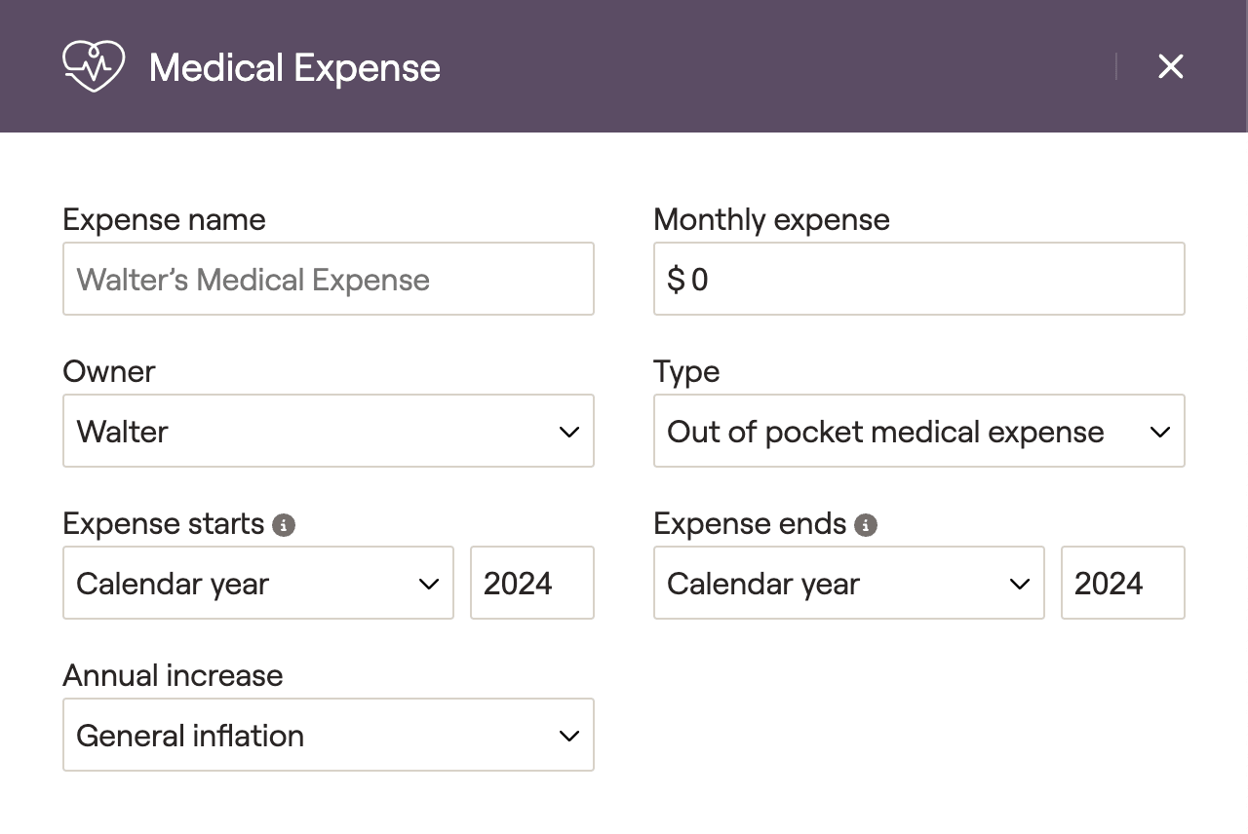Open the Expense starts Calendar year dropdown
The height and width of the screenshot is (834, 1248).
[257, 583]
